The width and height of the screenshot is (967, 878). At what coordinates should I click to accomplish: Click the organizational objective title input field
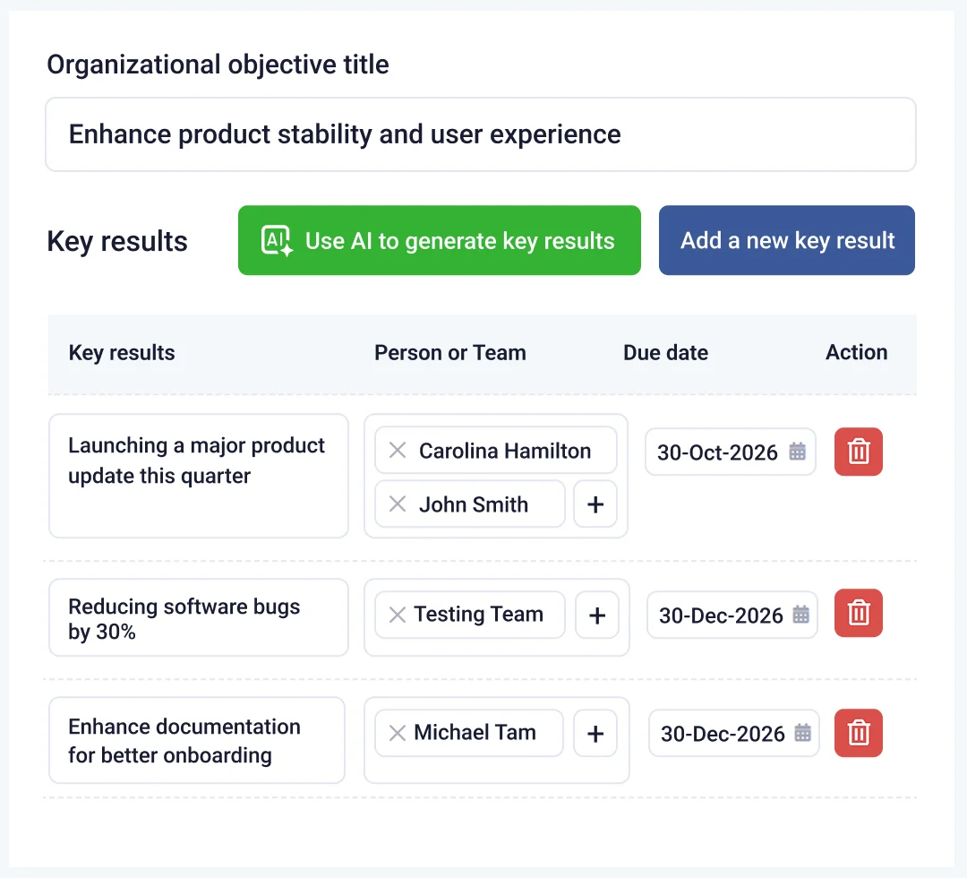coord(480,134)
